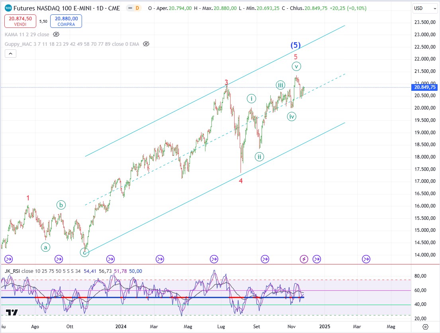440x333 pixels.
Task: Click the 5,50 spread value
Action: 43,22
